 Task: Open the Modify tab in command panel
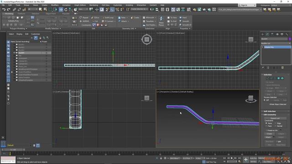point(267,34)
